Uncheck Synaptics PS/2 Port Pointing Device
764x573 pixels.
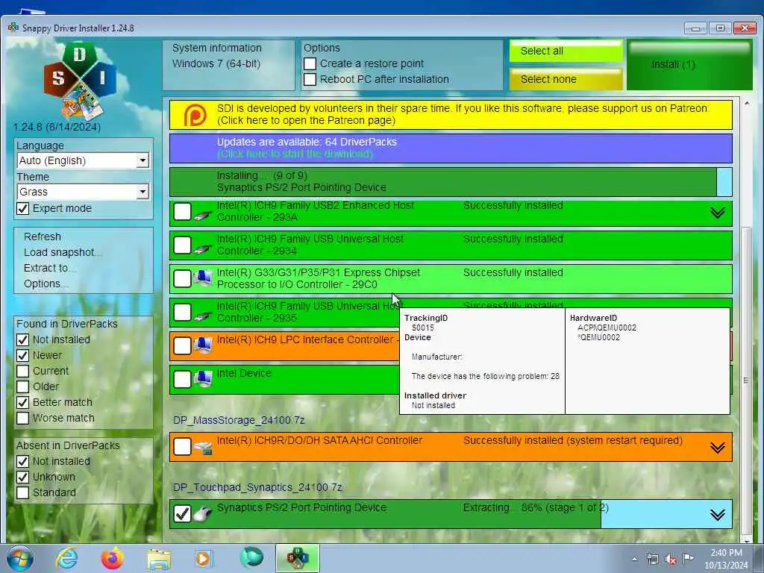[x=182, y=513]
